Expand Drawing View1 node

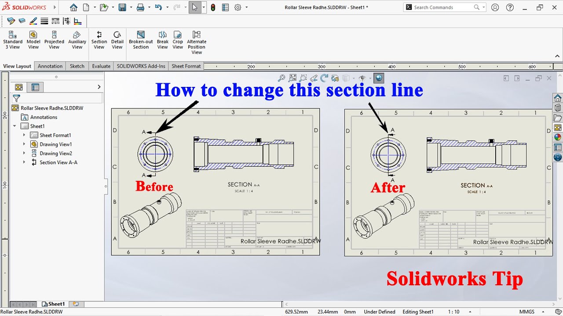[24, 144]
